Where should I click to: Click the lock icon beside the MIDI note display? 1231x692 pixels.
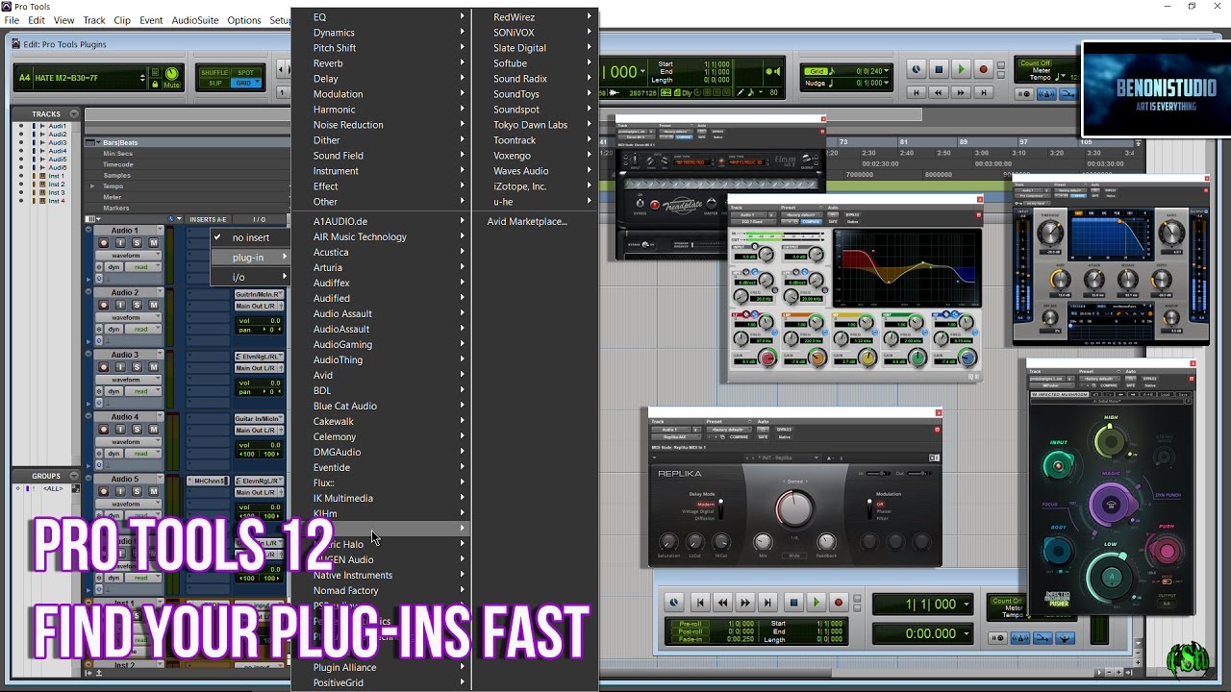(155, 85)
